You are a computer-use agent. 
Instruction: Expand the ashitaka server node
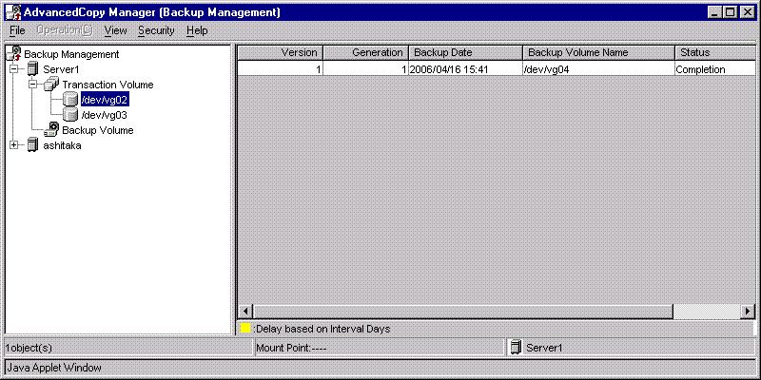pos(14,145)
